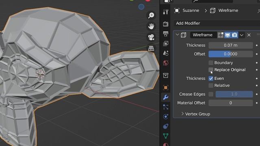260x146 pixels.
Task: Enable the Boundary checkbox
Action: click(211, 63)
